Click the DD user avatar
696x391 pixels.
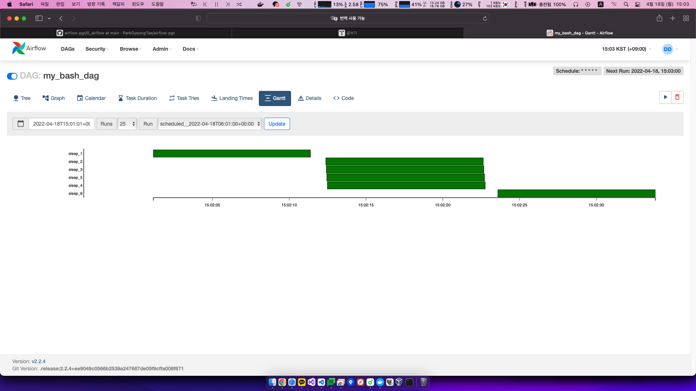[667, 49]
